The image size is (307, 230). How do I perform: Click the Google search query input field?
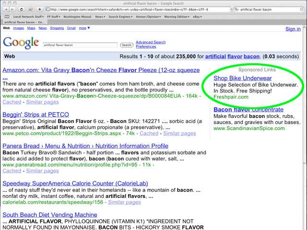coord(80,45)
